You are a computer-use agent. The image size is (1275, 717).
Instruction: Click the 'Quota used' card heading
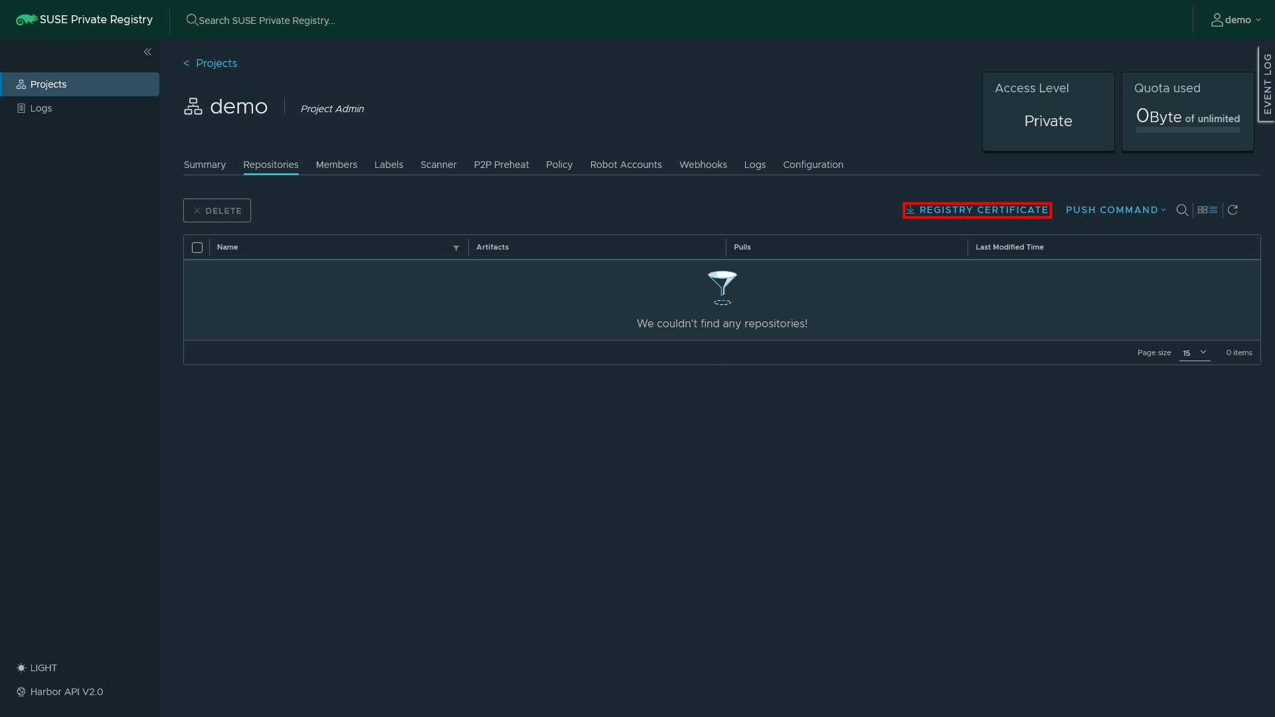[1167, 88]
